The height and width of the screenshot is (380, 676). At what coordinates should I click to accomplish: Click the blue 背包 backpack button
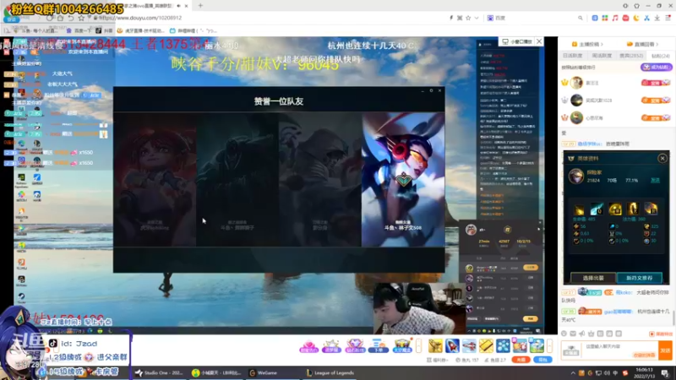coord(542,360)
